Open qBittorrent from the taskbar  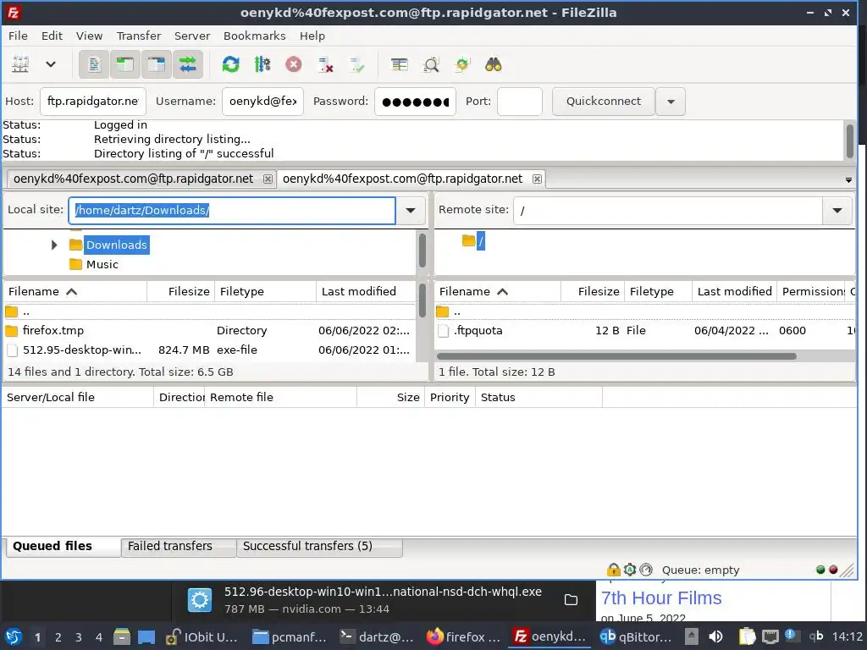[637, 636]
